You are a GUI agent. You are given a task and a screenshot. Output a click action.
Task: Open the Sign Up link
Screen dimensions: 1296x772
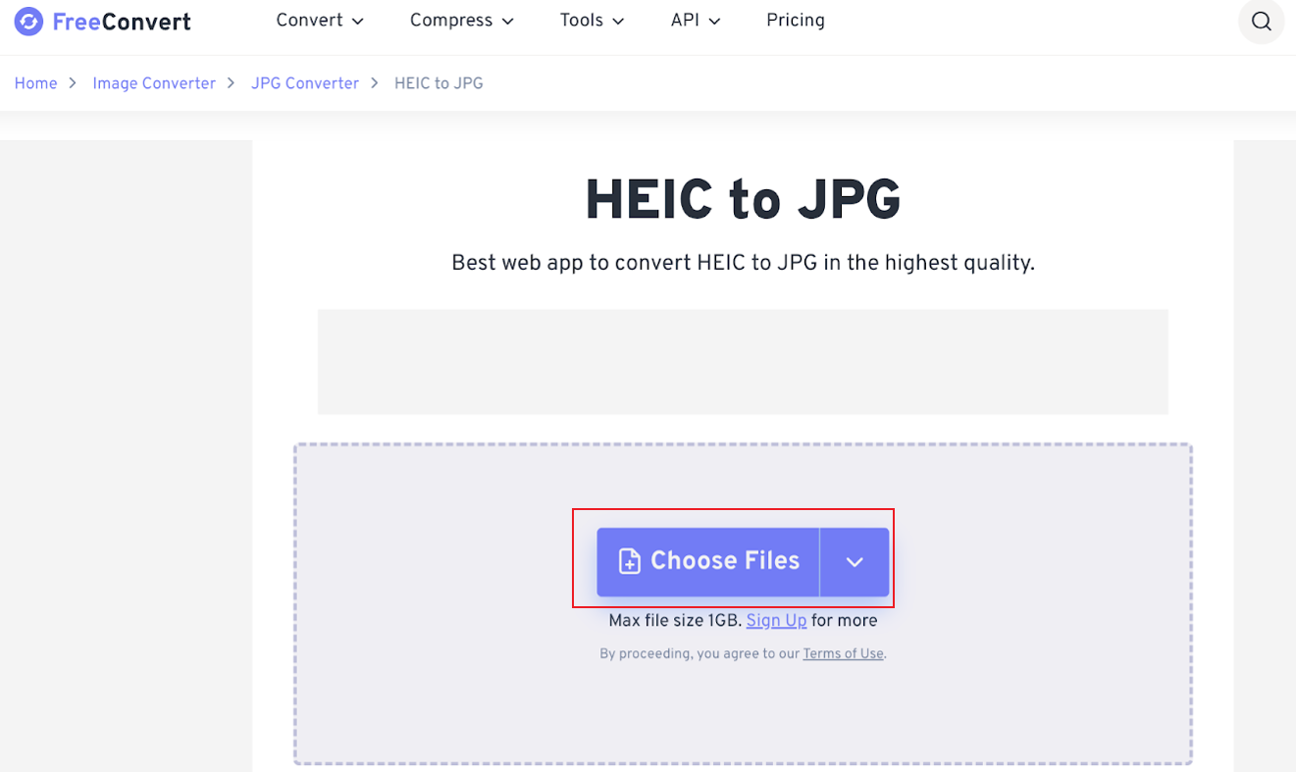(776, 620)
